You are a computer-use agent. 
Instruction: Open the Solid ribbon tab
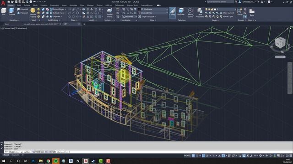click(19, 5)
